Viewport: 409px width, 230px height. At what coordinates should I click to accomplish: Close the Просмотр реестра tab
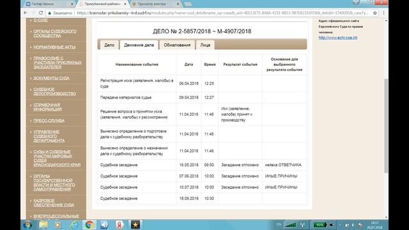tap(178, 4)
